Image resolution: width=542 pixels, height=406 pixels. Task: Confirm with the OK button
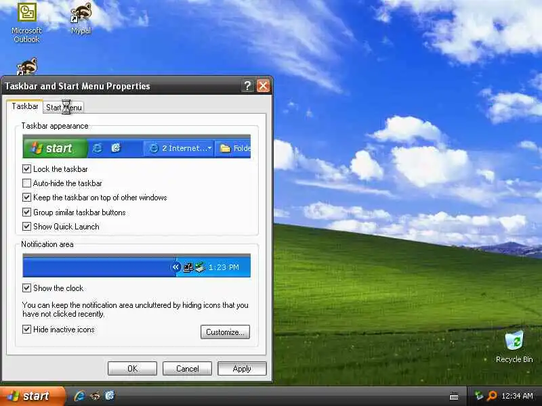(132, 368)
